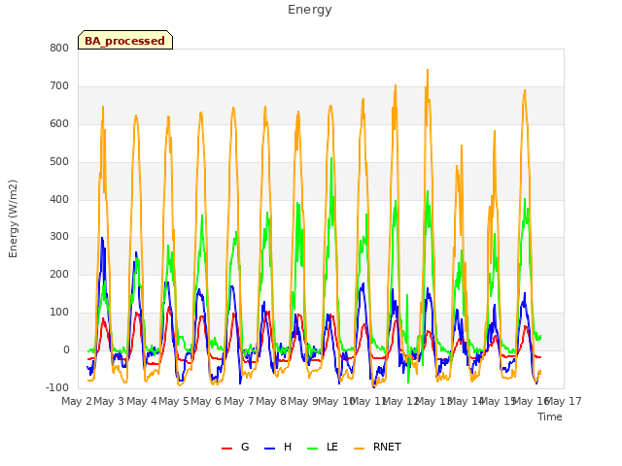
Task: Click the May 4 x-axis tick label
Action: point(141,401)
